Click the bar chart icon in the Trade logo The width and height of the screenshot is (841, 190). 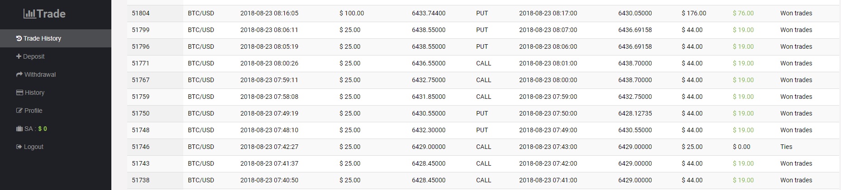click(29, 14)
